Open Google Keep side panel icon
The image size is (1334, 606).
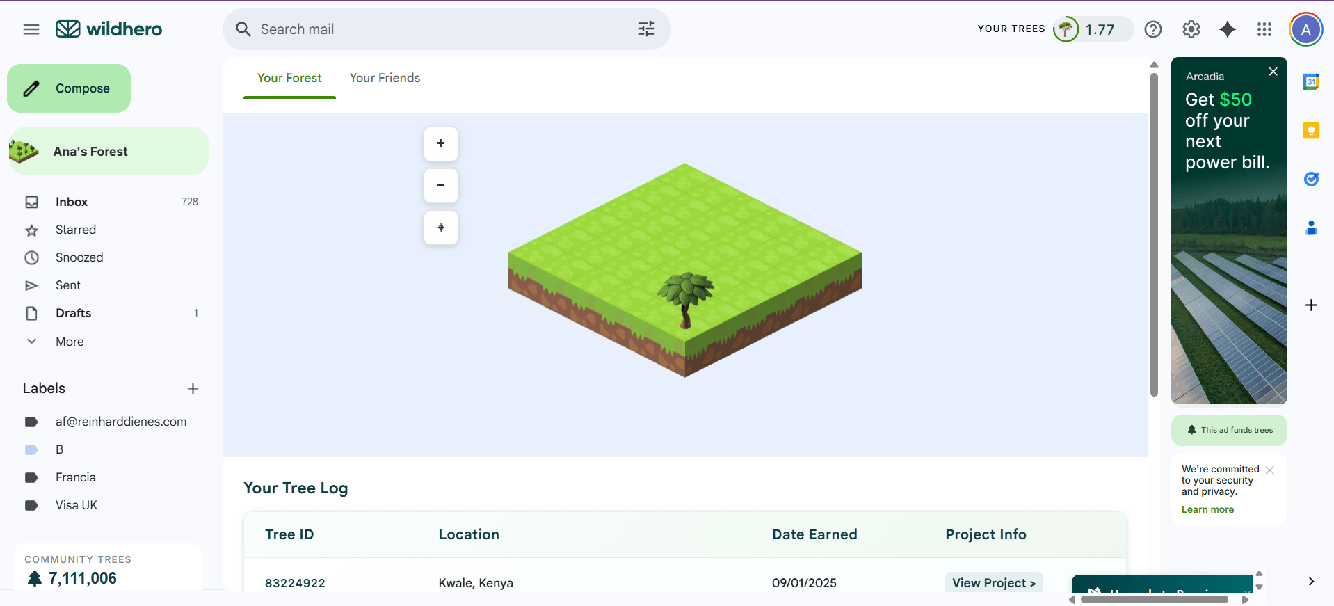1311,131
